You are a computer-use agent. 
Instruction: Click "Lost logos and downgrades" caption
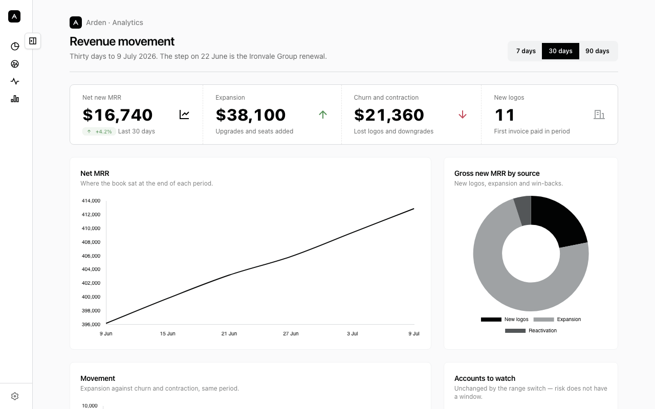394,131
